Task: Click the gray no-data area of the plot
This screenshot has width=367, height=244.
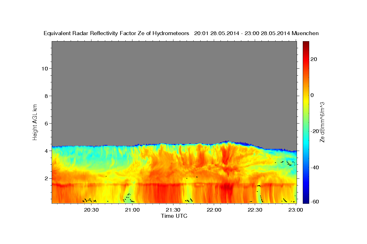Action: (x=174, y=91)
